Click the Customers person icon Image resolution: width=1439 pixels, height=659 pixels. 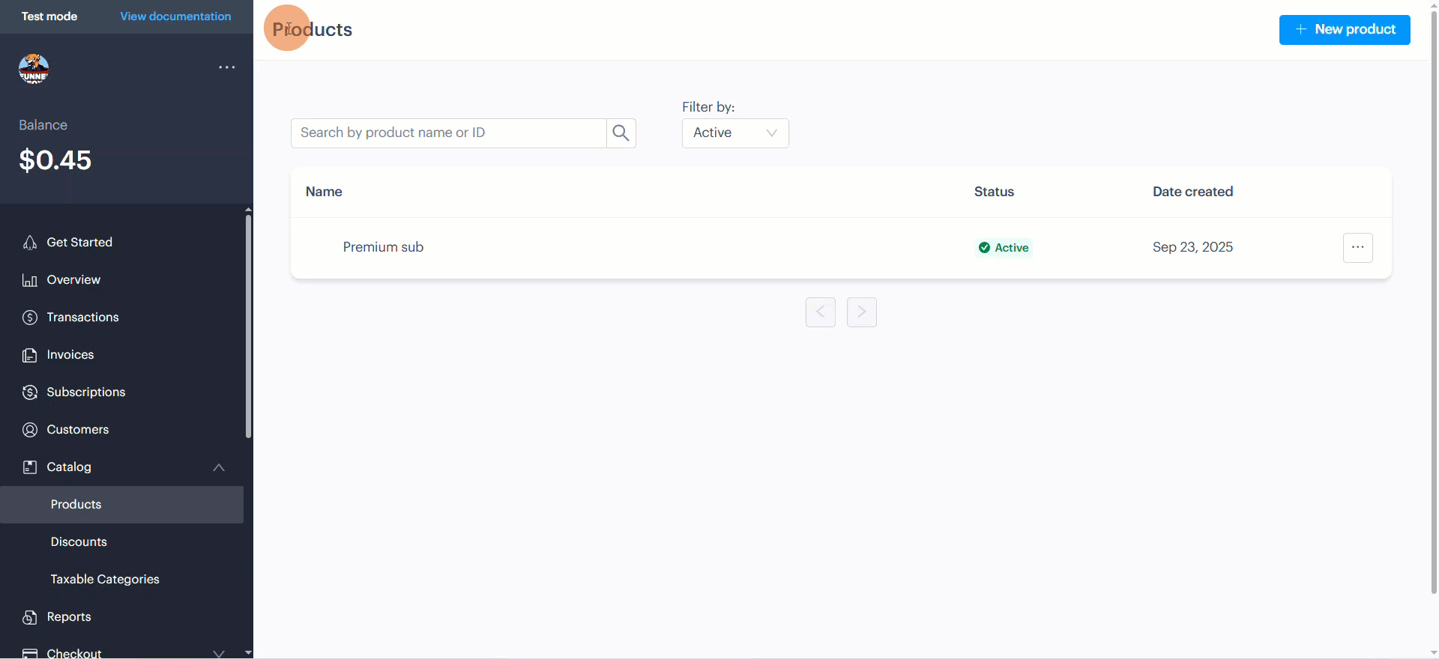coord(30,430)
